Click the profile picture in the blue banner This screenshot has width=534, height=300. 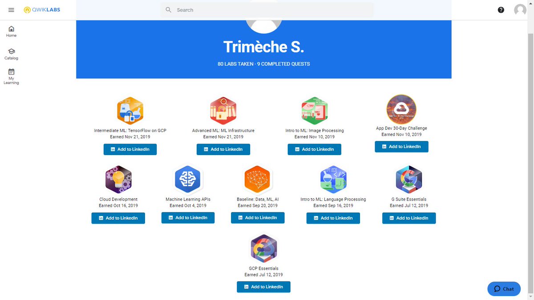[x=264, y=26]
